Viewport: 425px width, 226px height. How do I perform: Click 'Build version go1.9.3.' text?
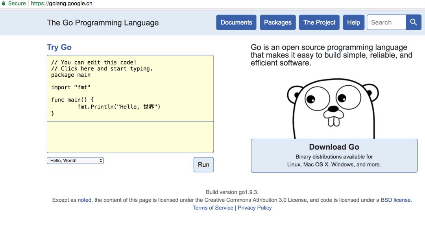(x=232, y=192)
